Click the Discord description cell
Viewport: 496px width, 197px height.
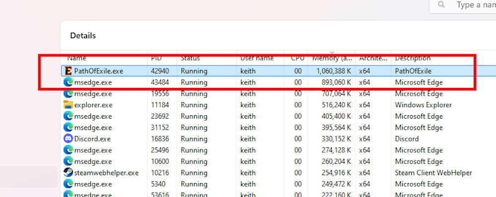pos(407,139)
